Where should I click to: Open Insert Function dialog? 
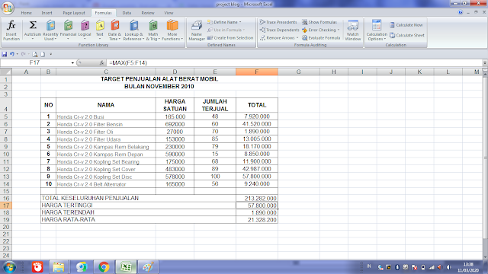tap(11, 30)
